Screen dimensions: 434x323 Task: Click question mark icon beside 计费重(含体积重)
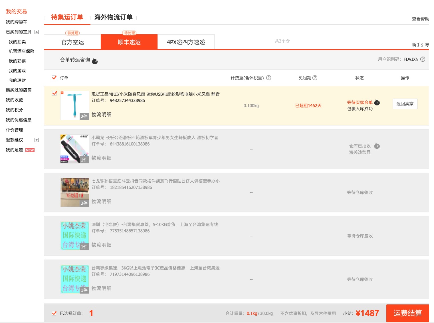click(x=269, y=78)
